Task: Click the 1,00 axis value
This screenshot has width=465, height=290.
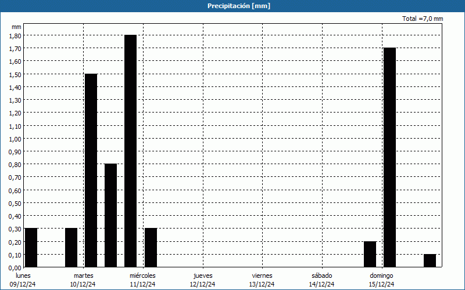Action: coord(15,139)
